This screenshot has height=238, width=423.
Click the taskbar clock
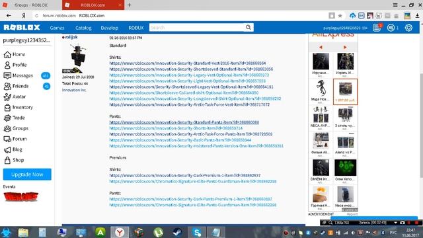(410, 233)
